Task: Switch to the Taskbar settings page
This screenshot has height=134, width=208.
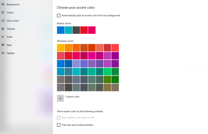Action: pyautogui.click(x=11, y=53)
